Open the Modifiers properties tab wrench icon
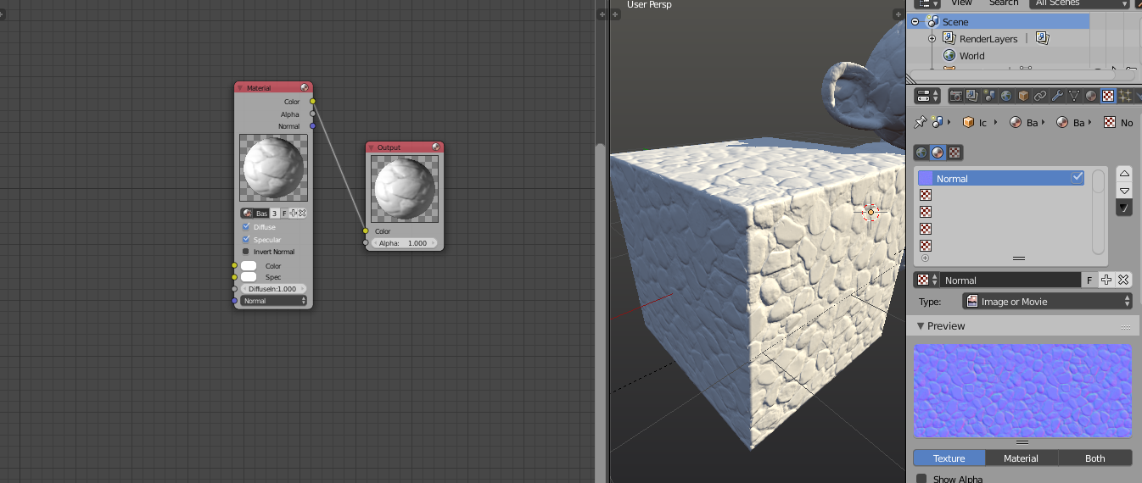This screenshot has width=1142, height=483. [x=1057, y=96]
